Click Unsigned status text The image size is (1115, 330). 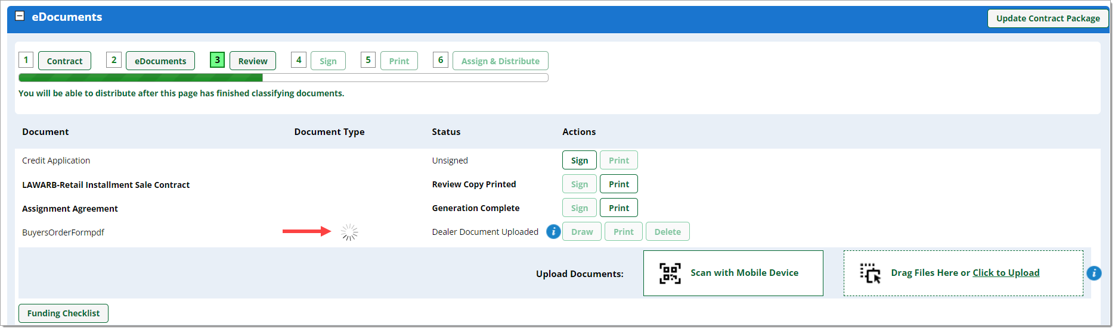450,161
